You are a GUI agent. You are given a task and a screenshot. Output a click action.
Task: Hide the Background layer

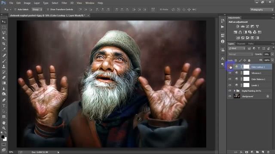[230, 96]
